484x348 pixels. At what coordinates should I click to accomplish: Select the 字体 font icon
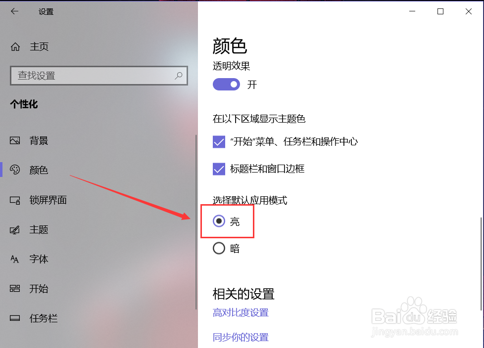point(15,259)
